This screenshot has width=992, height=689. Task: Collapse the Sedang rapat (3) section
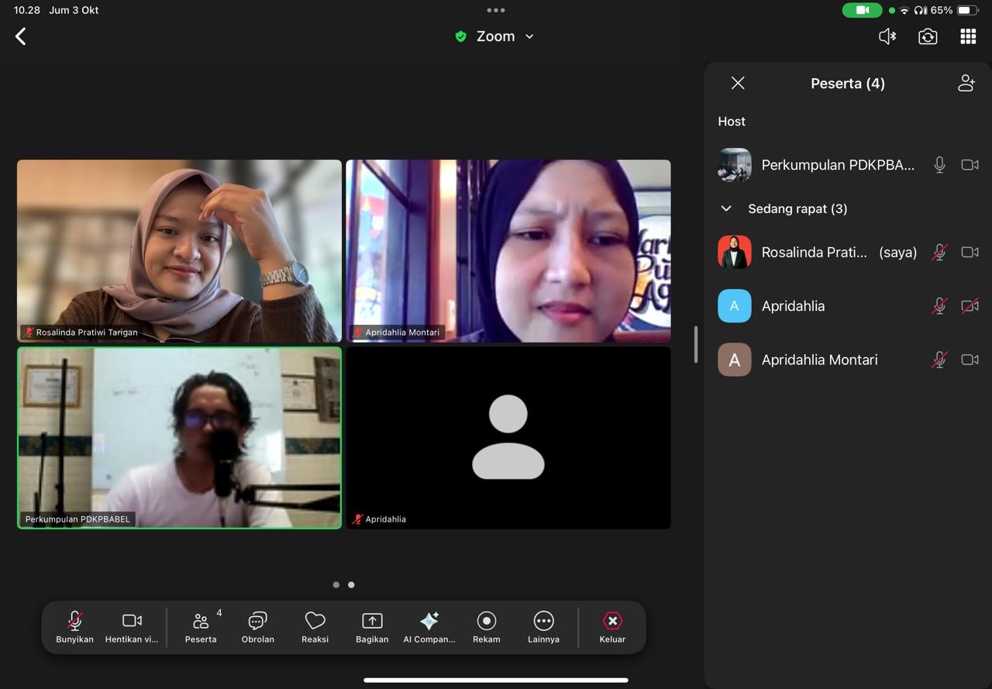click(726, 208)
